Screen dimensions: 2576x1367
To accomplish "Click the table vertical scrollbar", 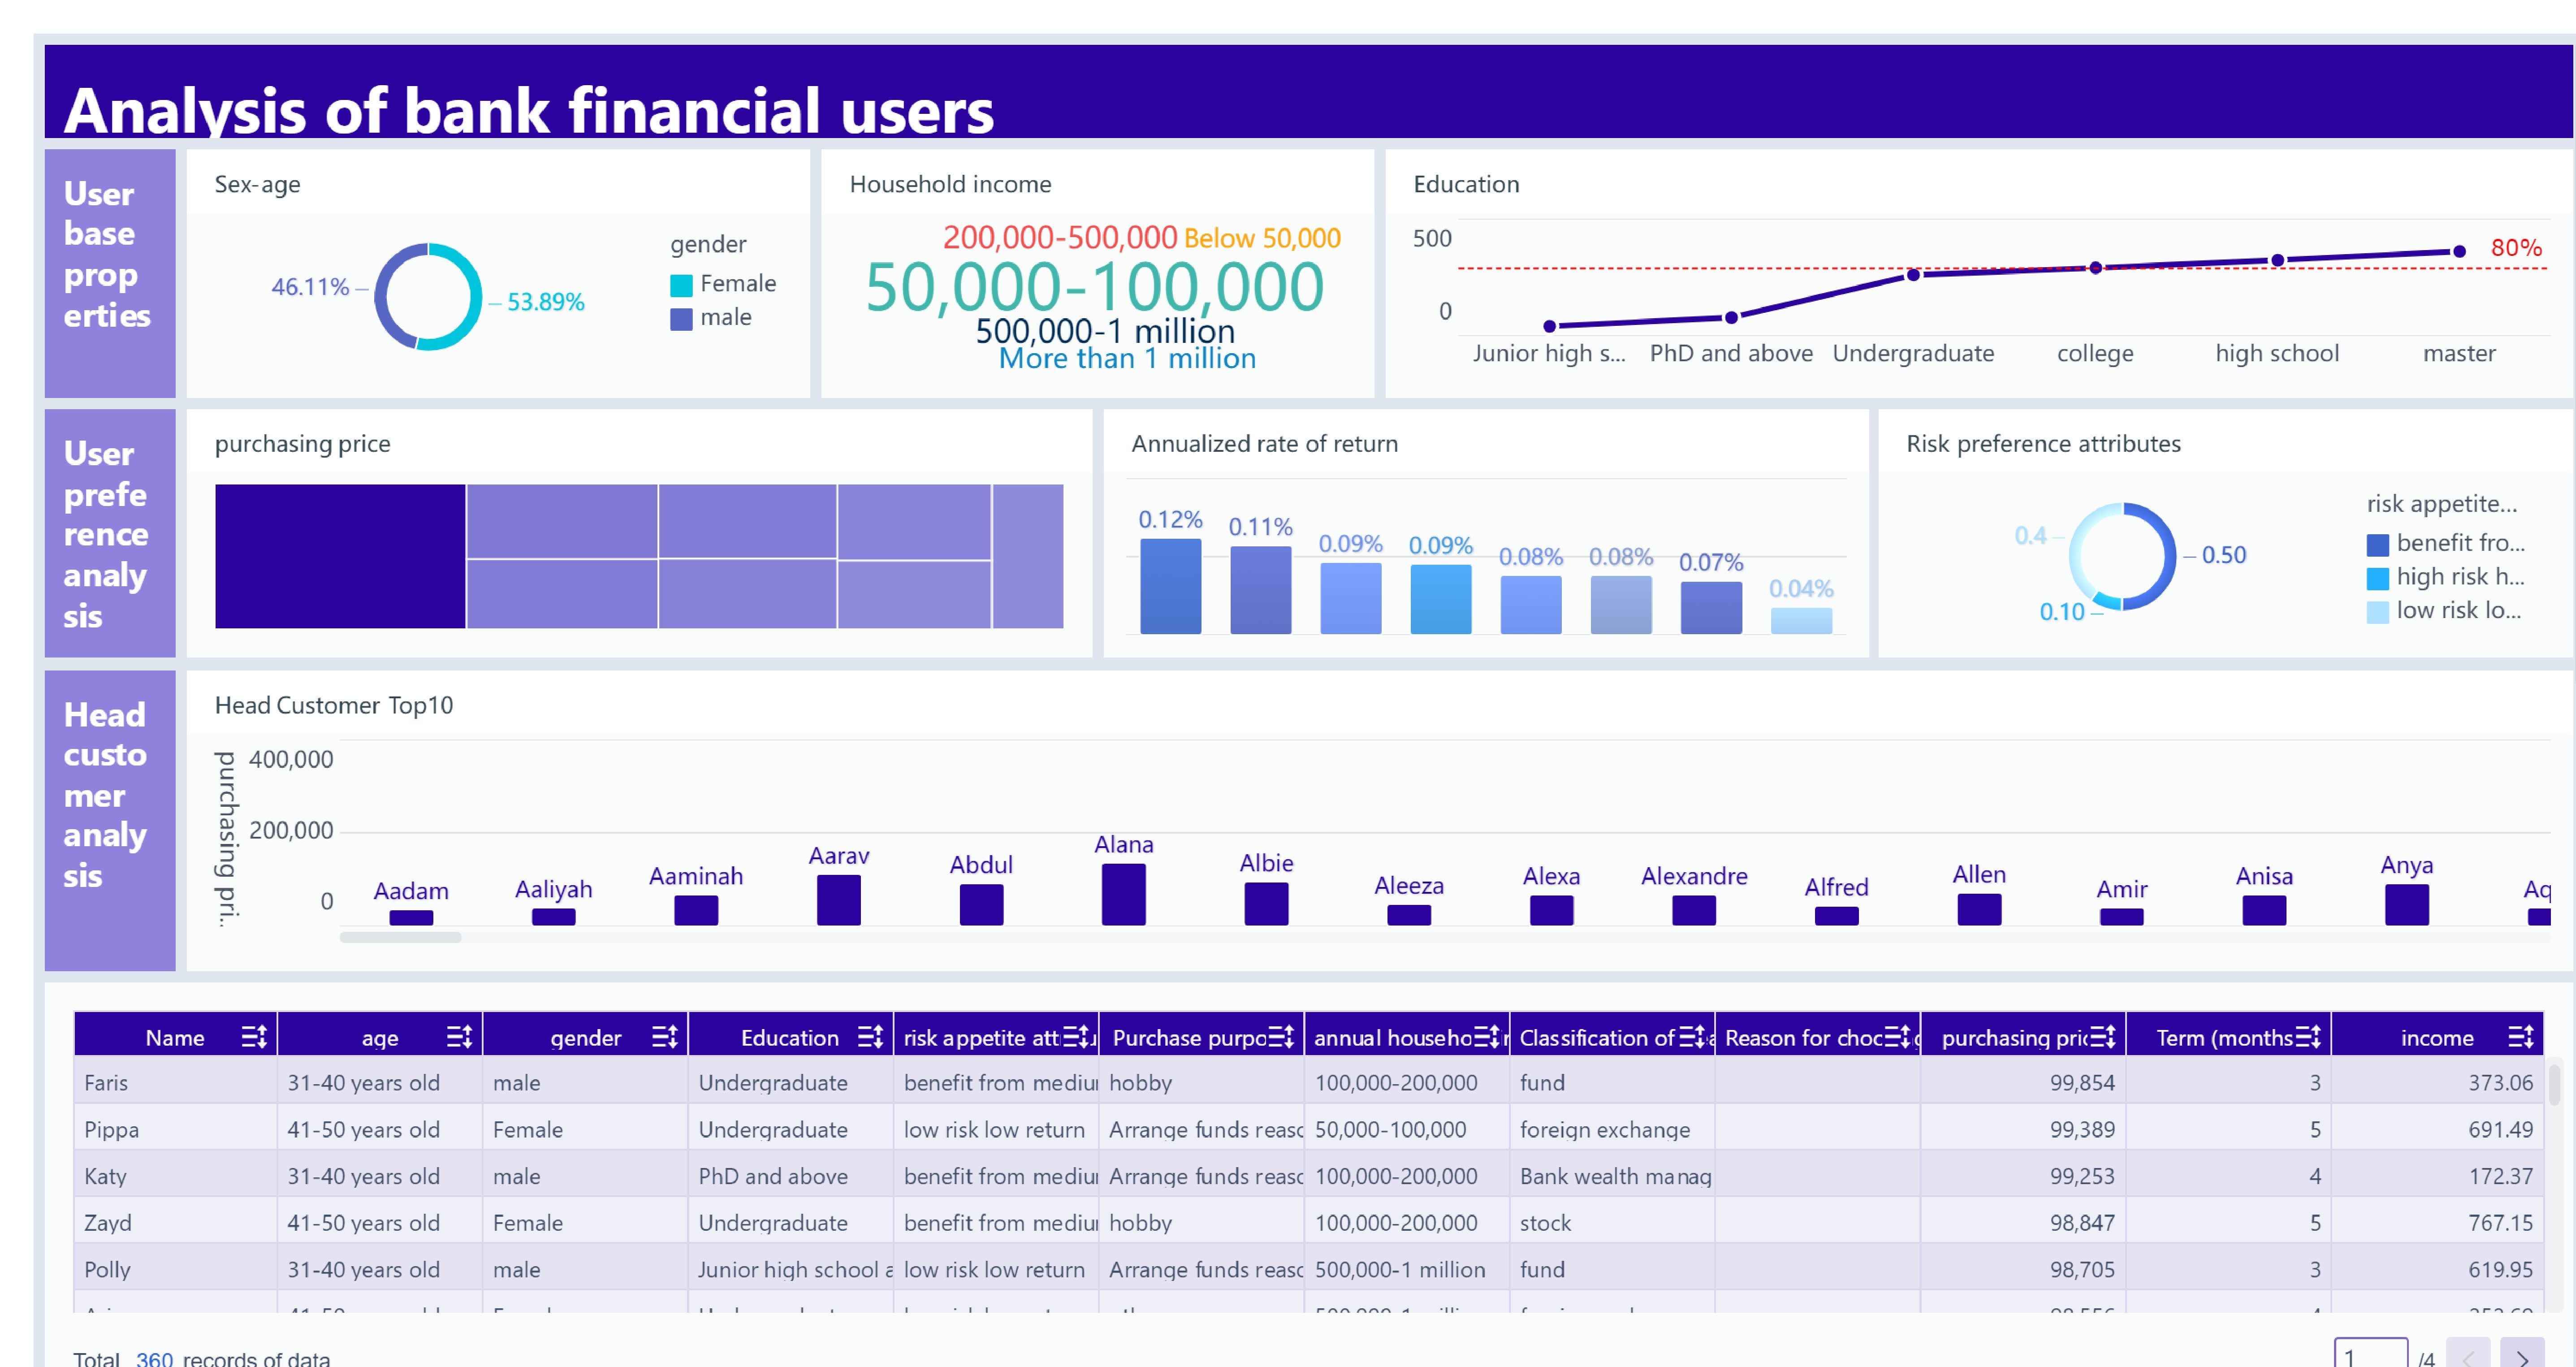I will point(2555,1085).
